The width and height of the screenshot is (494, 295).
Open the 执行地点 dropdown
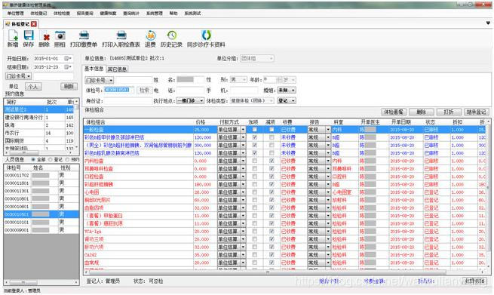(x=190, y=100)
